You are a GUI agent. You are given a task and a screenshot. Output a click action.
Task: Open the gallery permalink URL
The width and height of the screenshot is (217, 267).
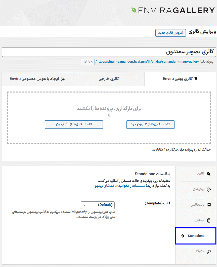coord(146,62)
